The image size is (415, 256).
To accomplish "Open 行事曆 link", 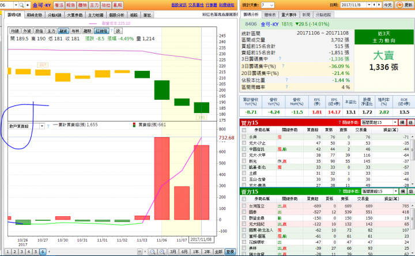I will click(212, 5).
